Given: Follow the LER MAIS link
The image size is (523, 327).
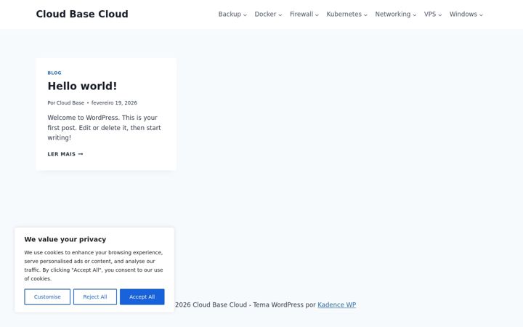Looking at the screenshot, I should click(65, 154).
